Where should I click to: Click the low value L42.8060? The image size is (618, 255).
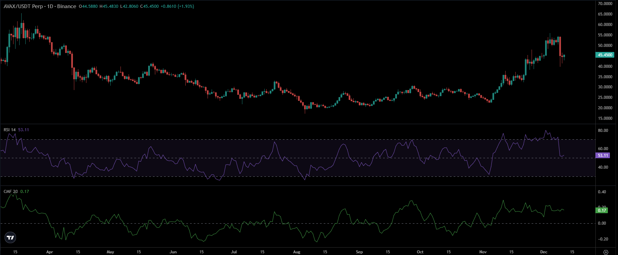coord(129,6)
